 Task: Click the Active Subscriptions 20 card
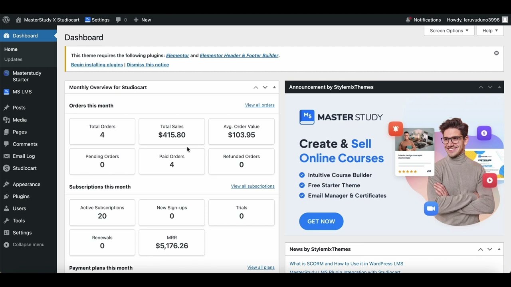(102, 212)
